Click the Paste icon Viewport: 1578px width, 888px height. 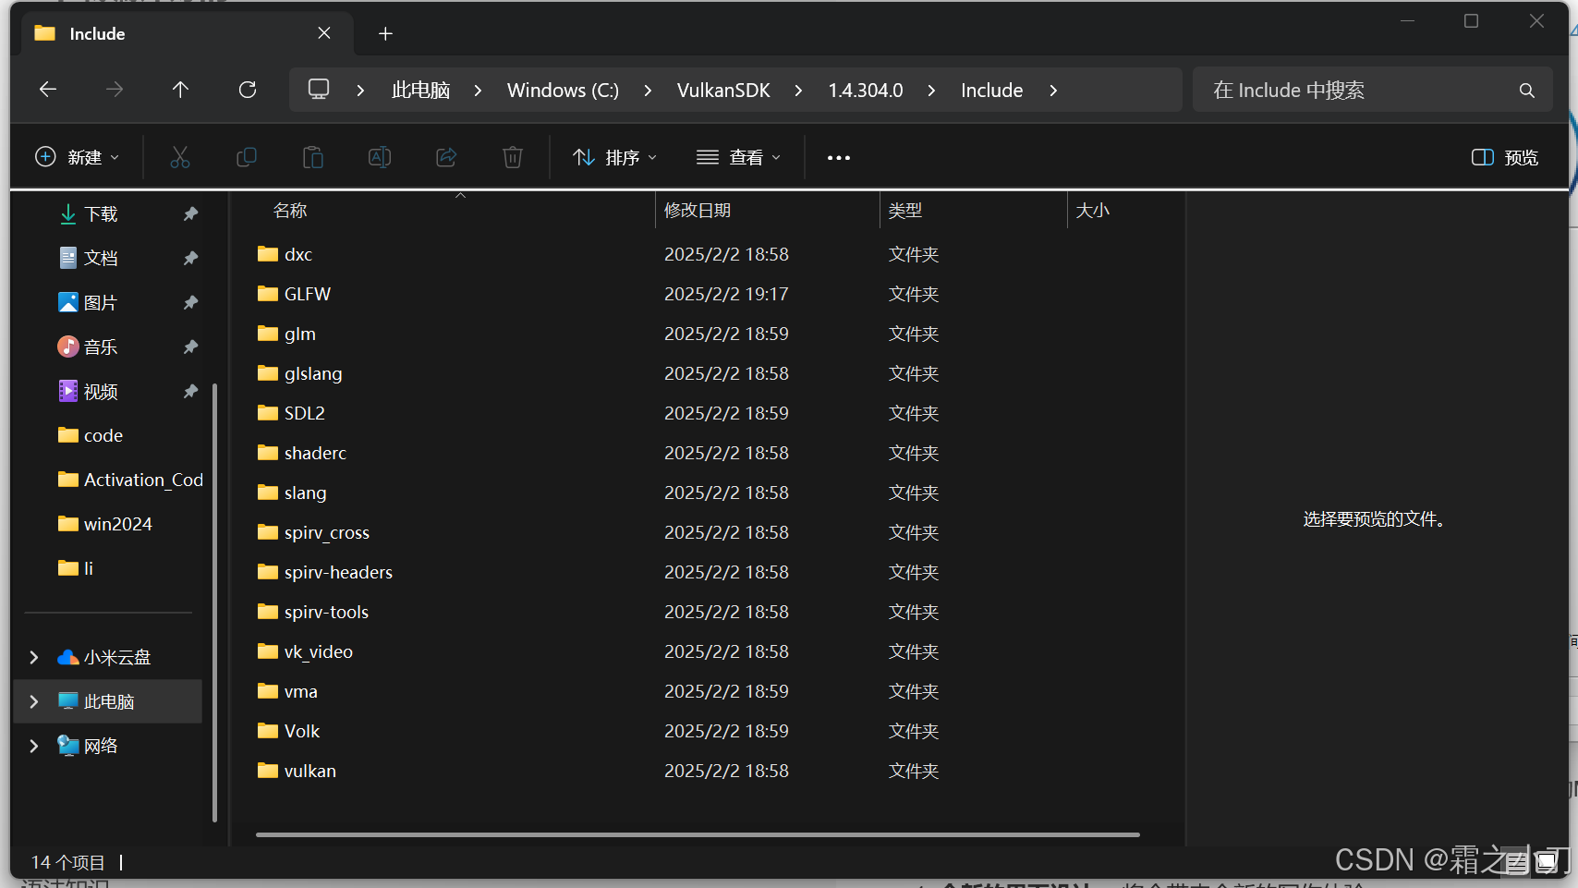coord(313,157)
